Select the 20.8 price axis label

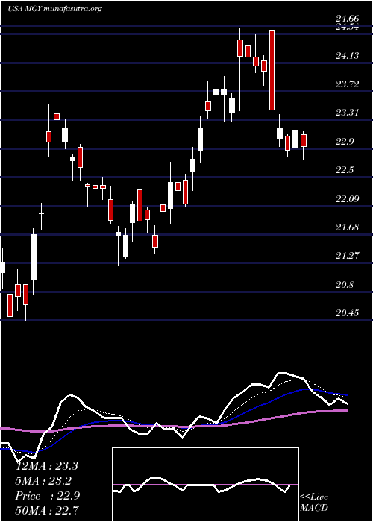(x=345, y=285)
